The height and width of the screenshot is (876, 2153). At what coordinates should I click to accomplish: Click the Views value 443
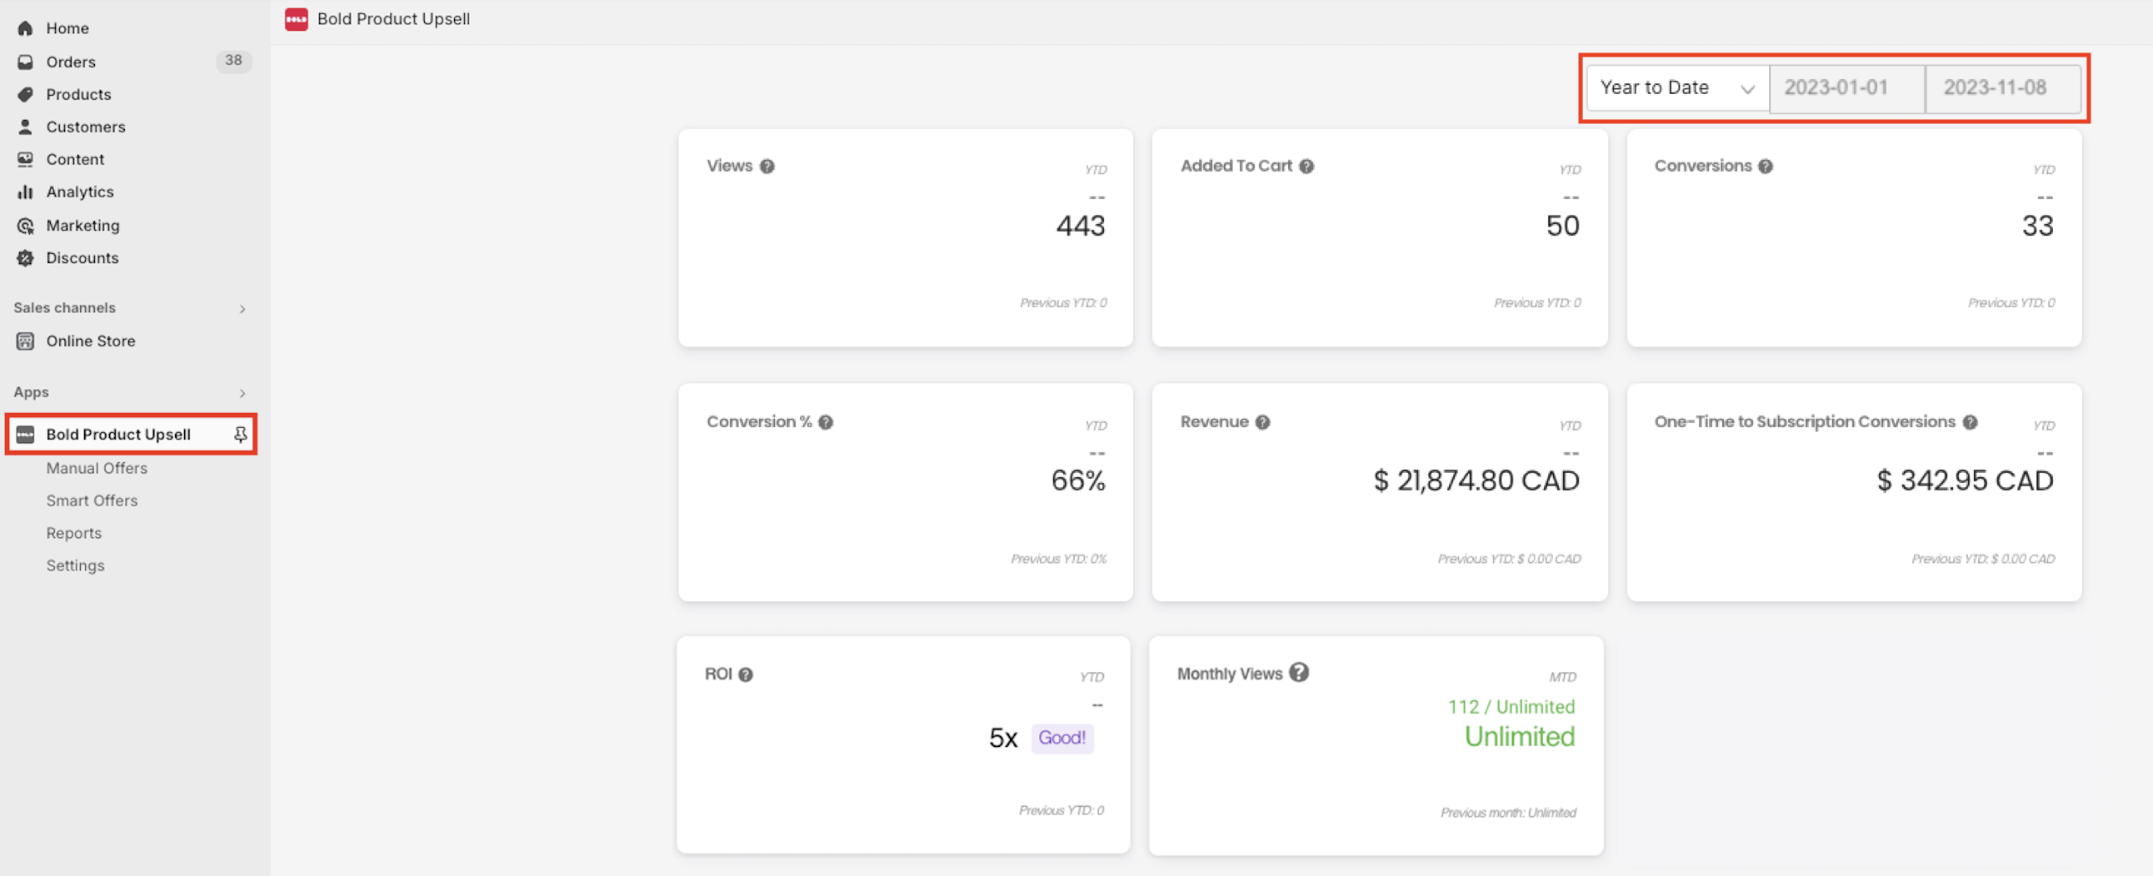1080,226
